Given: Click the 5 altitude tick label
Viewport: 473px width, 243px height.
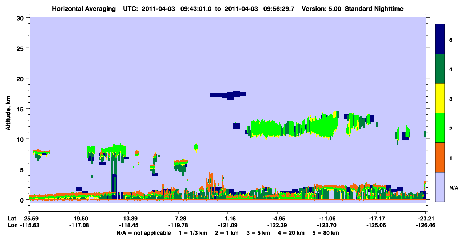Looking at the screenshot, I should (23, 169).
